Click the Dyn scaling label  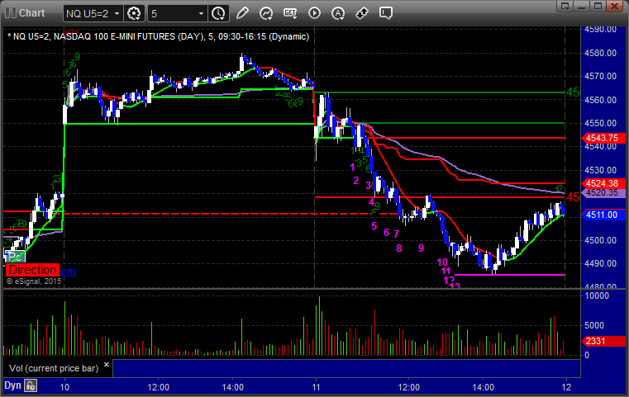click(x=12, y=385)
